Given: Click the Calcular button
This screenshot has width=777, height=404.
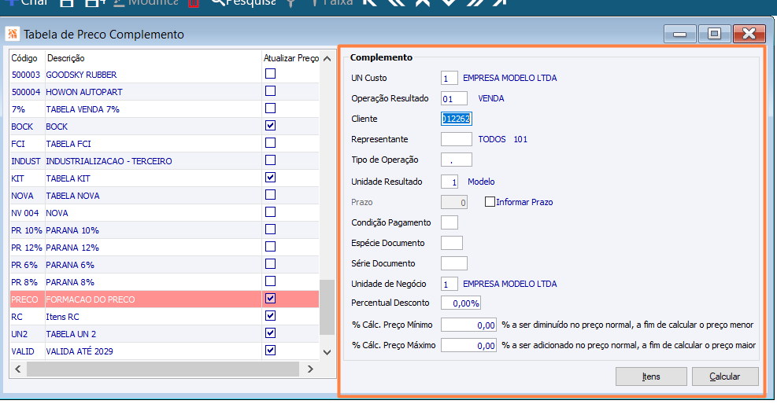Looking at the screenshot, I should click(725, 376).
